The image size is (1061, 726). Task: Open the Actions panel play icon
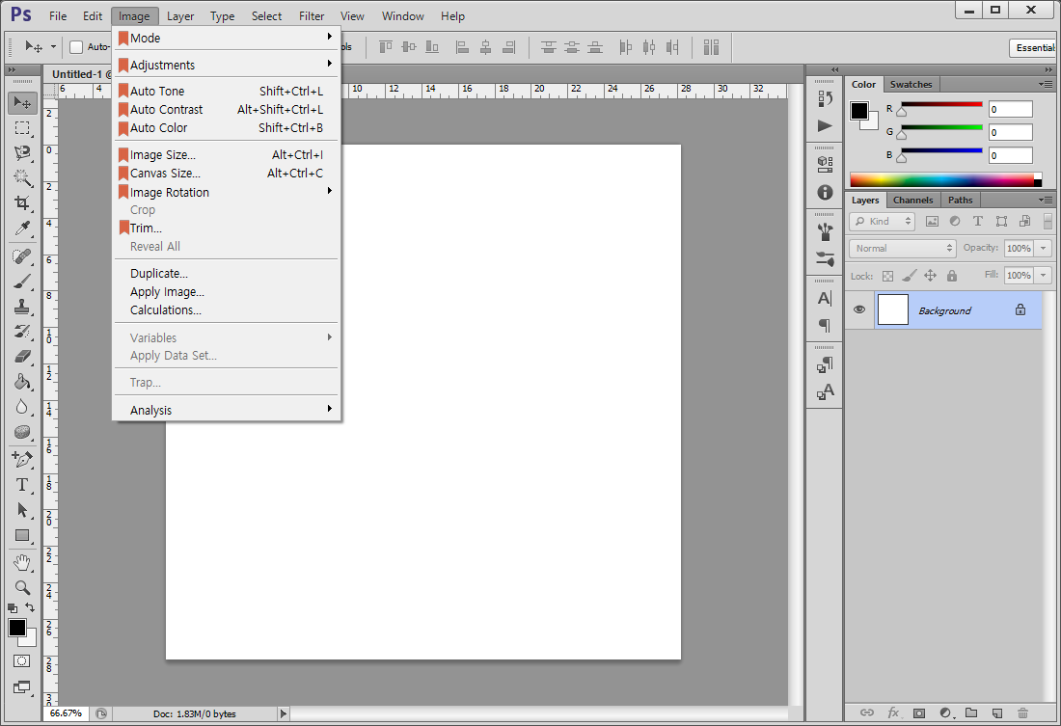click(x=825, y=126)
